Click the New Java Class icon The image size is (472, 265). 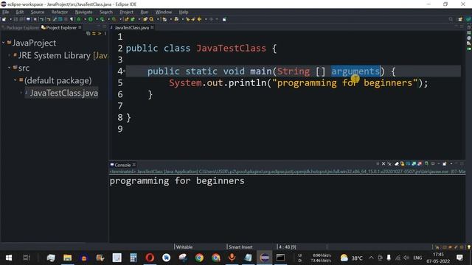pyautogui.click(x=133, y=19)
